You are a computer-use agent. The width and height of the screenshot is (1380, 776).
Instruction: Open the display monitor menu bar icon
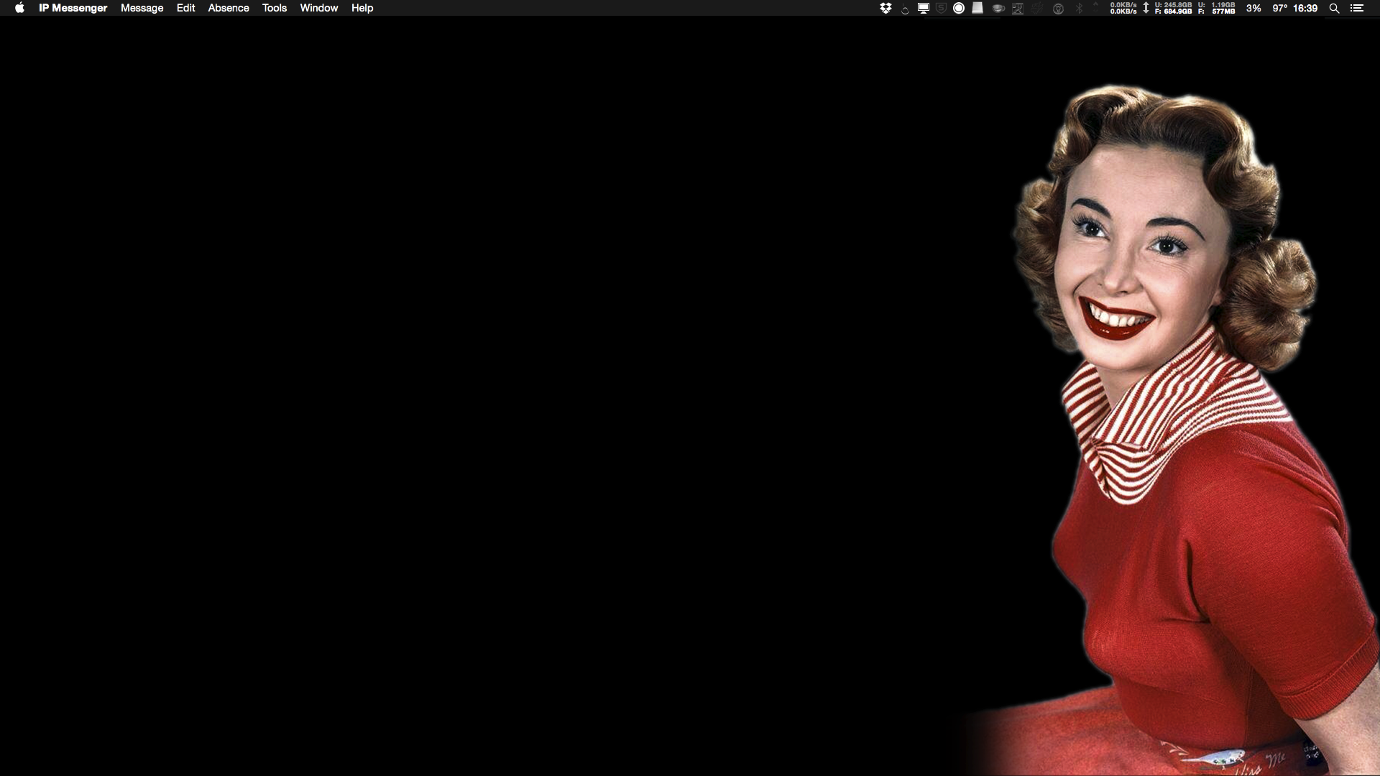click(924, 8)
